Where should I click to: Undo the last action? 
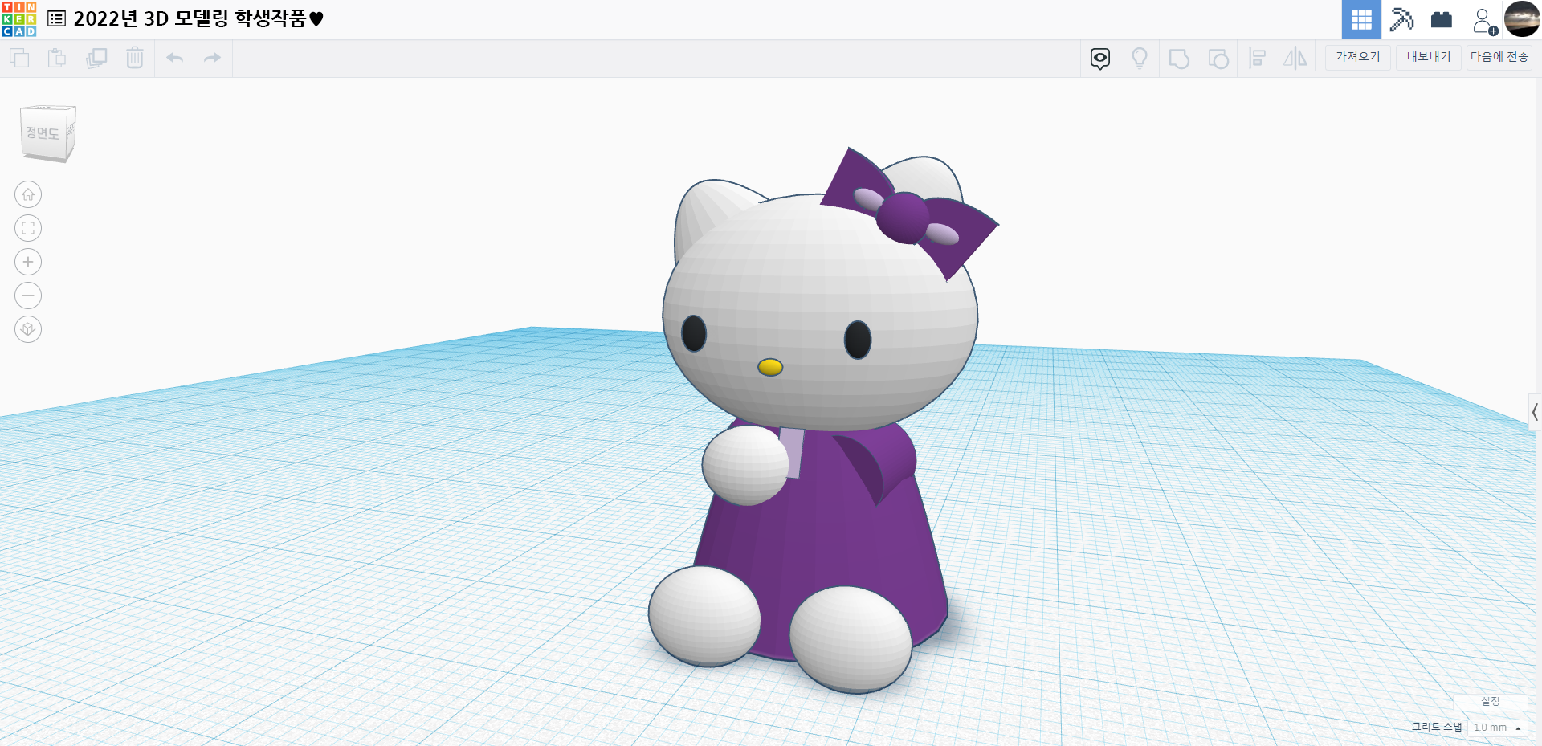[x=175, y=58]
